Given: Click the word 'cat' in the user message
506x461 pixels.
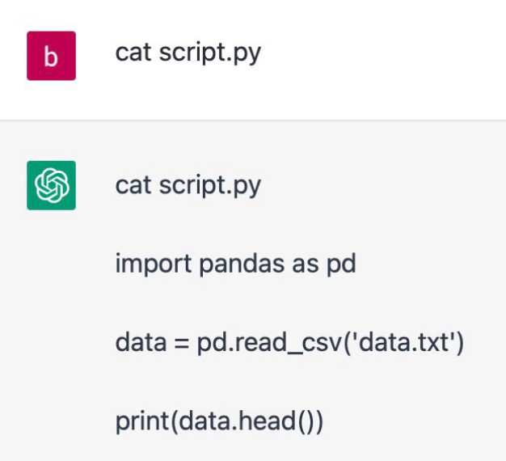Looking at the screenshot, I should click(x=133, y=53).
